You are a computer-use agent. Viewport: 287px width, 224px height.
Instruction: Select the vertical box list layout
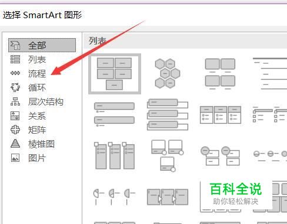click(168, 114)
